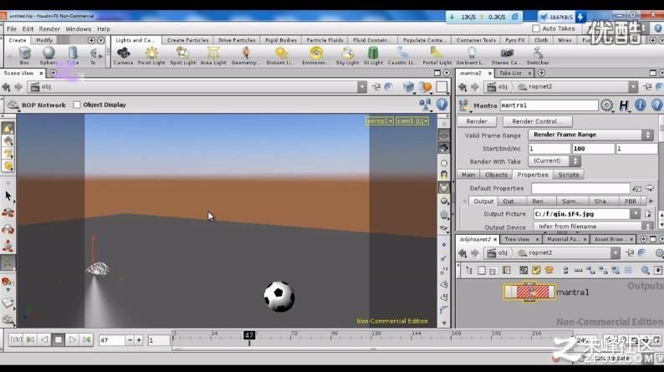Screen dimensions: 664x372
Task: Play the animation in reverse
Action: coord(44,339)
